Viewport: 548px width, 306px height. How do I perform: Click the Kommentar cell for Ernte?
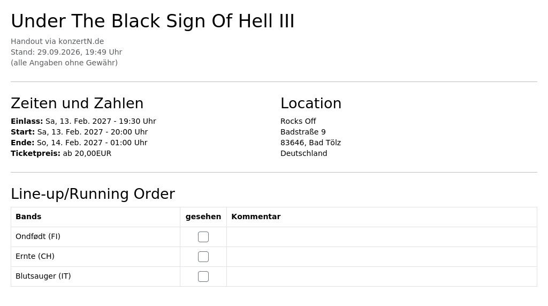coord(382,257)
